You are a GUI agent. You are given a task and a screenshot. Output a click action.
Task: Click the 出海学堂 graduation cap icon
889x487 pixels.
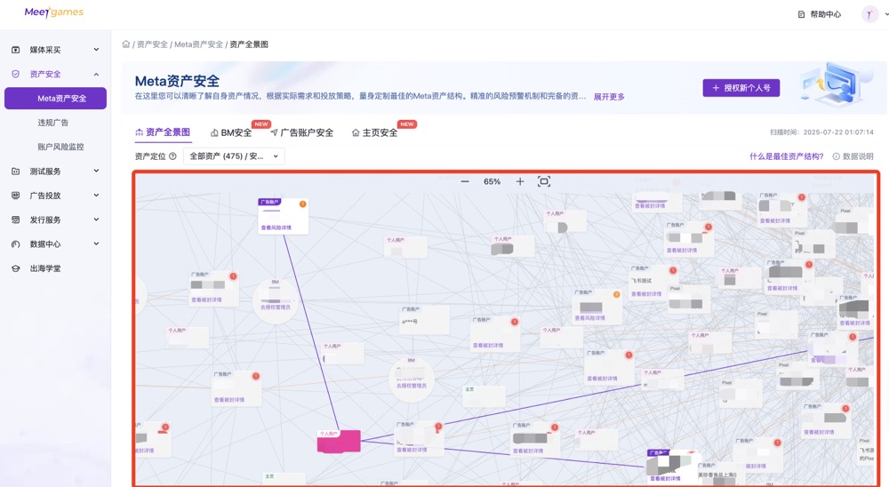click(x=16, y=268)
